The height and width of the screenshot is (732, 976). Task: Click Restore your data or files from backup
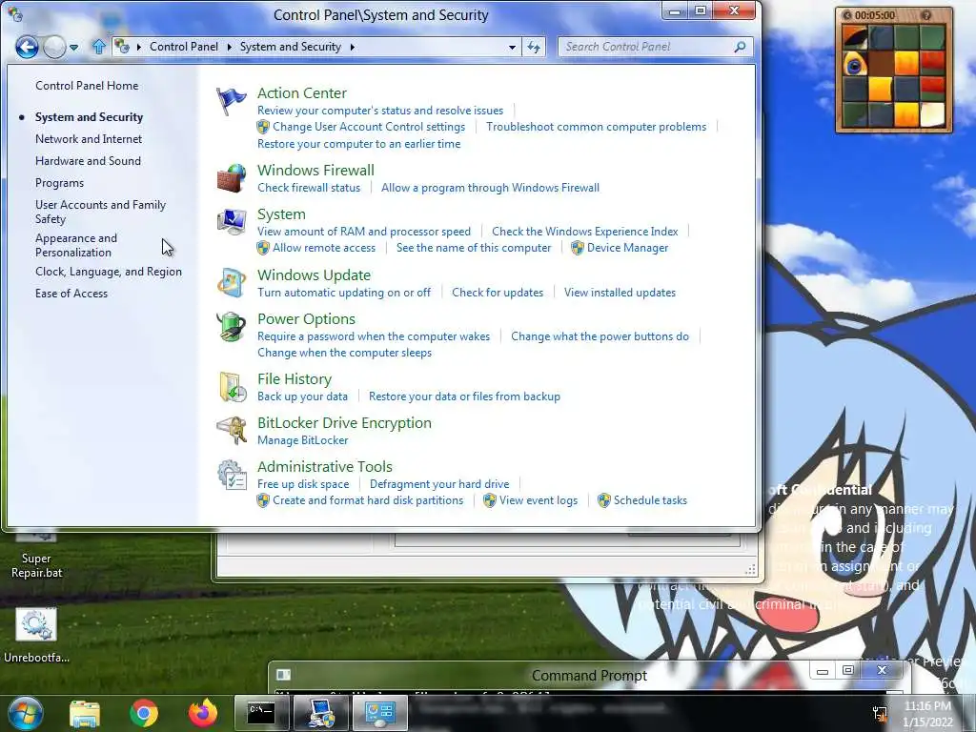pyautogui.click(x=464, y=396)
